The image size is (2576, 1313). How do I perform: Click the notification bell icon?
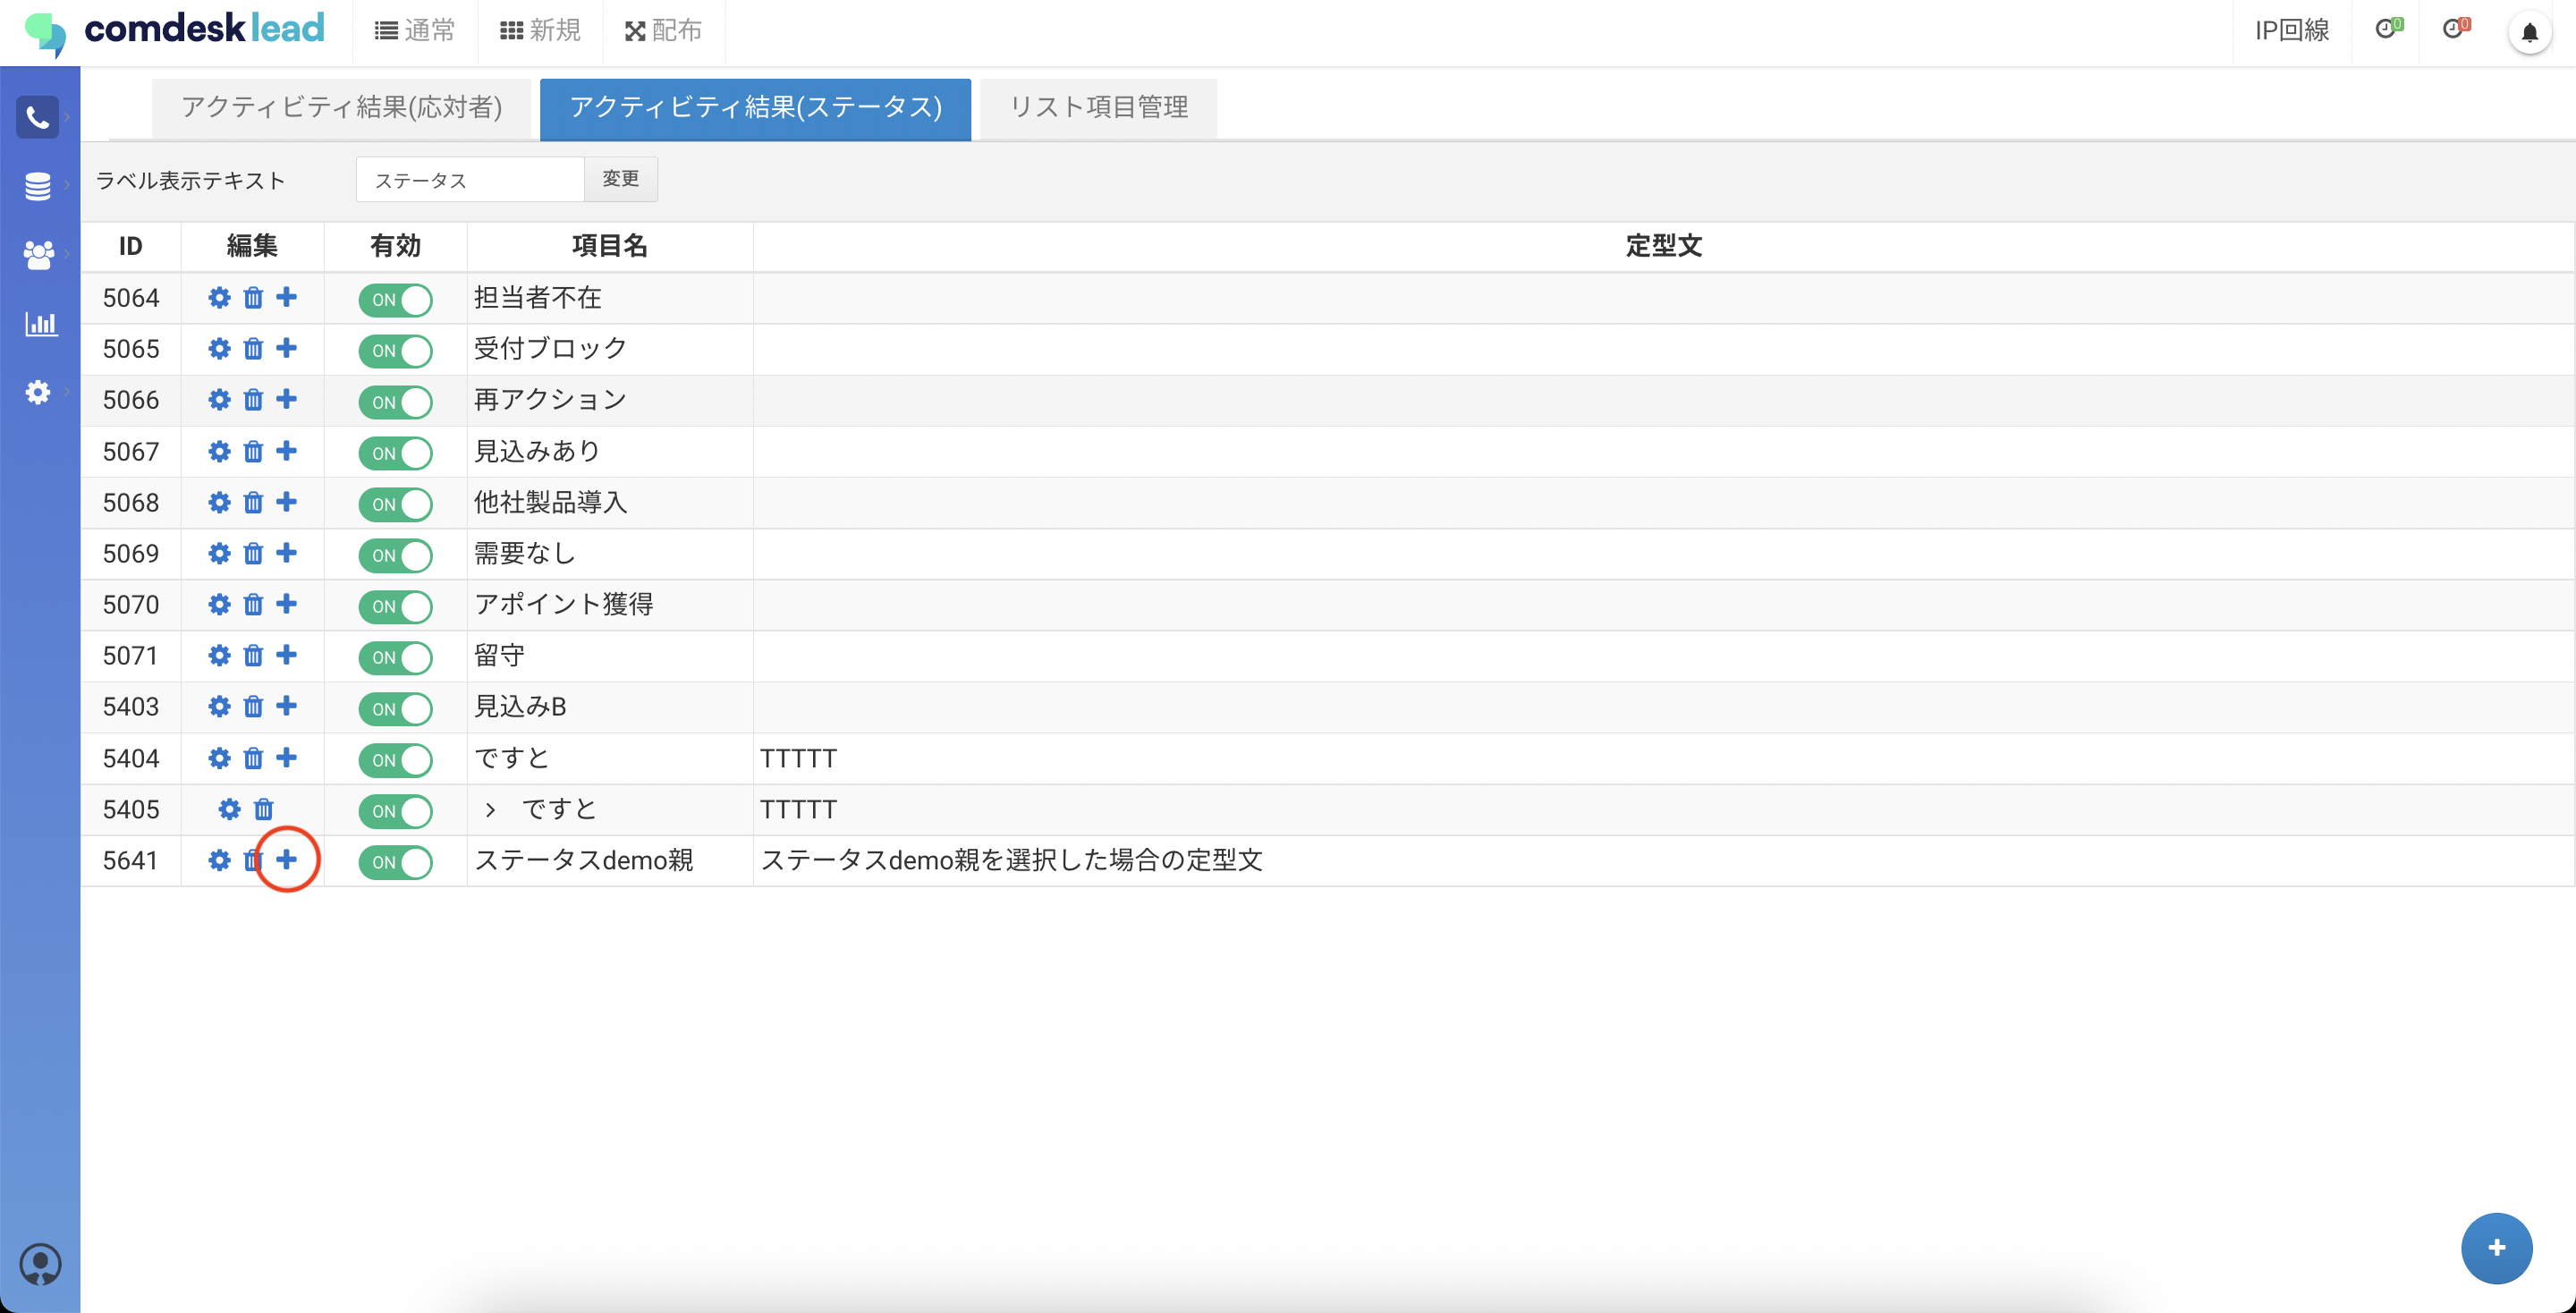tap(2530, 32)
